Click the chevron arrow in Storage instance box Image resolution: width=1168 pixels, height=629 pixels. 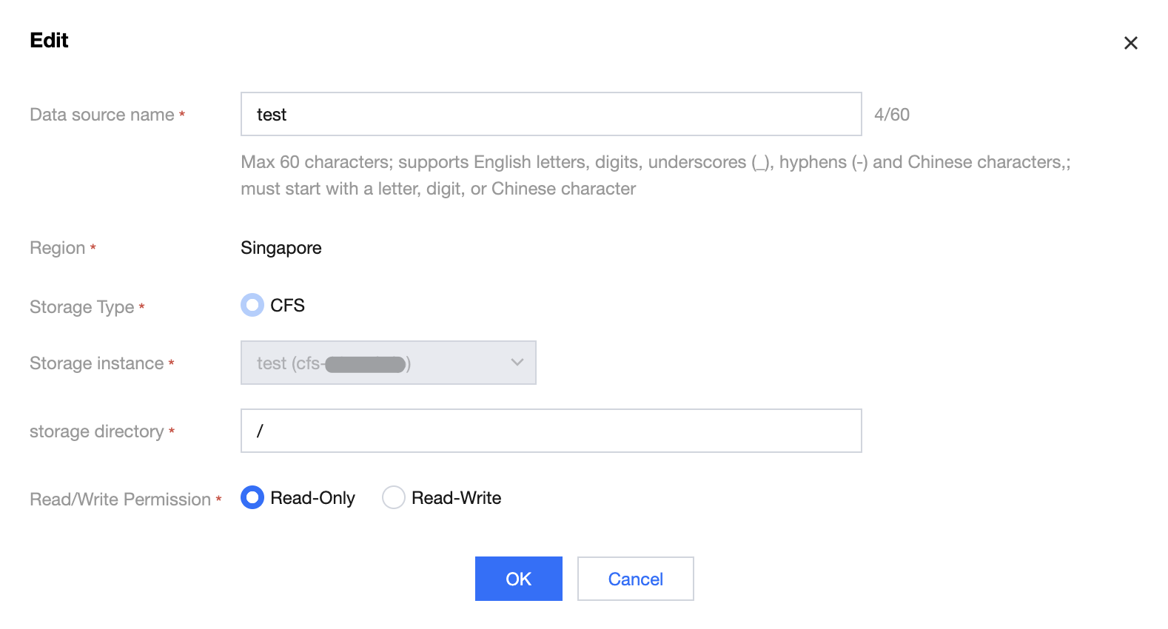pyautogui.click(x=517, y=363)
